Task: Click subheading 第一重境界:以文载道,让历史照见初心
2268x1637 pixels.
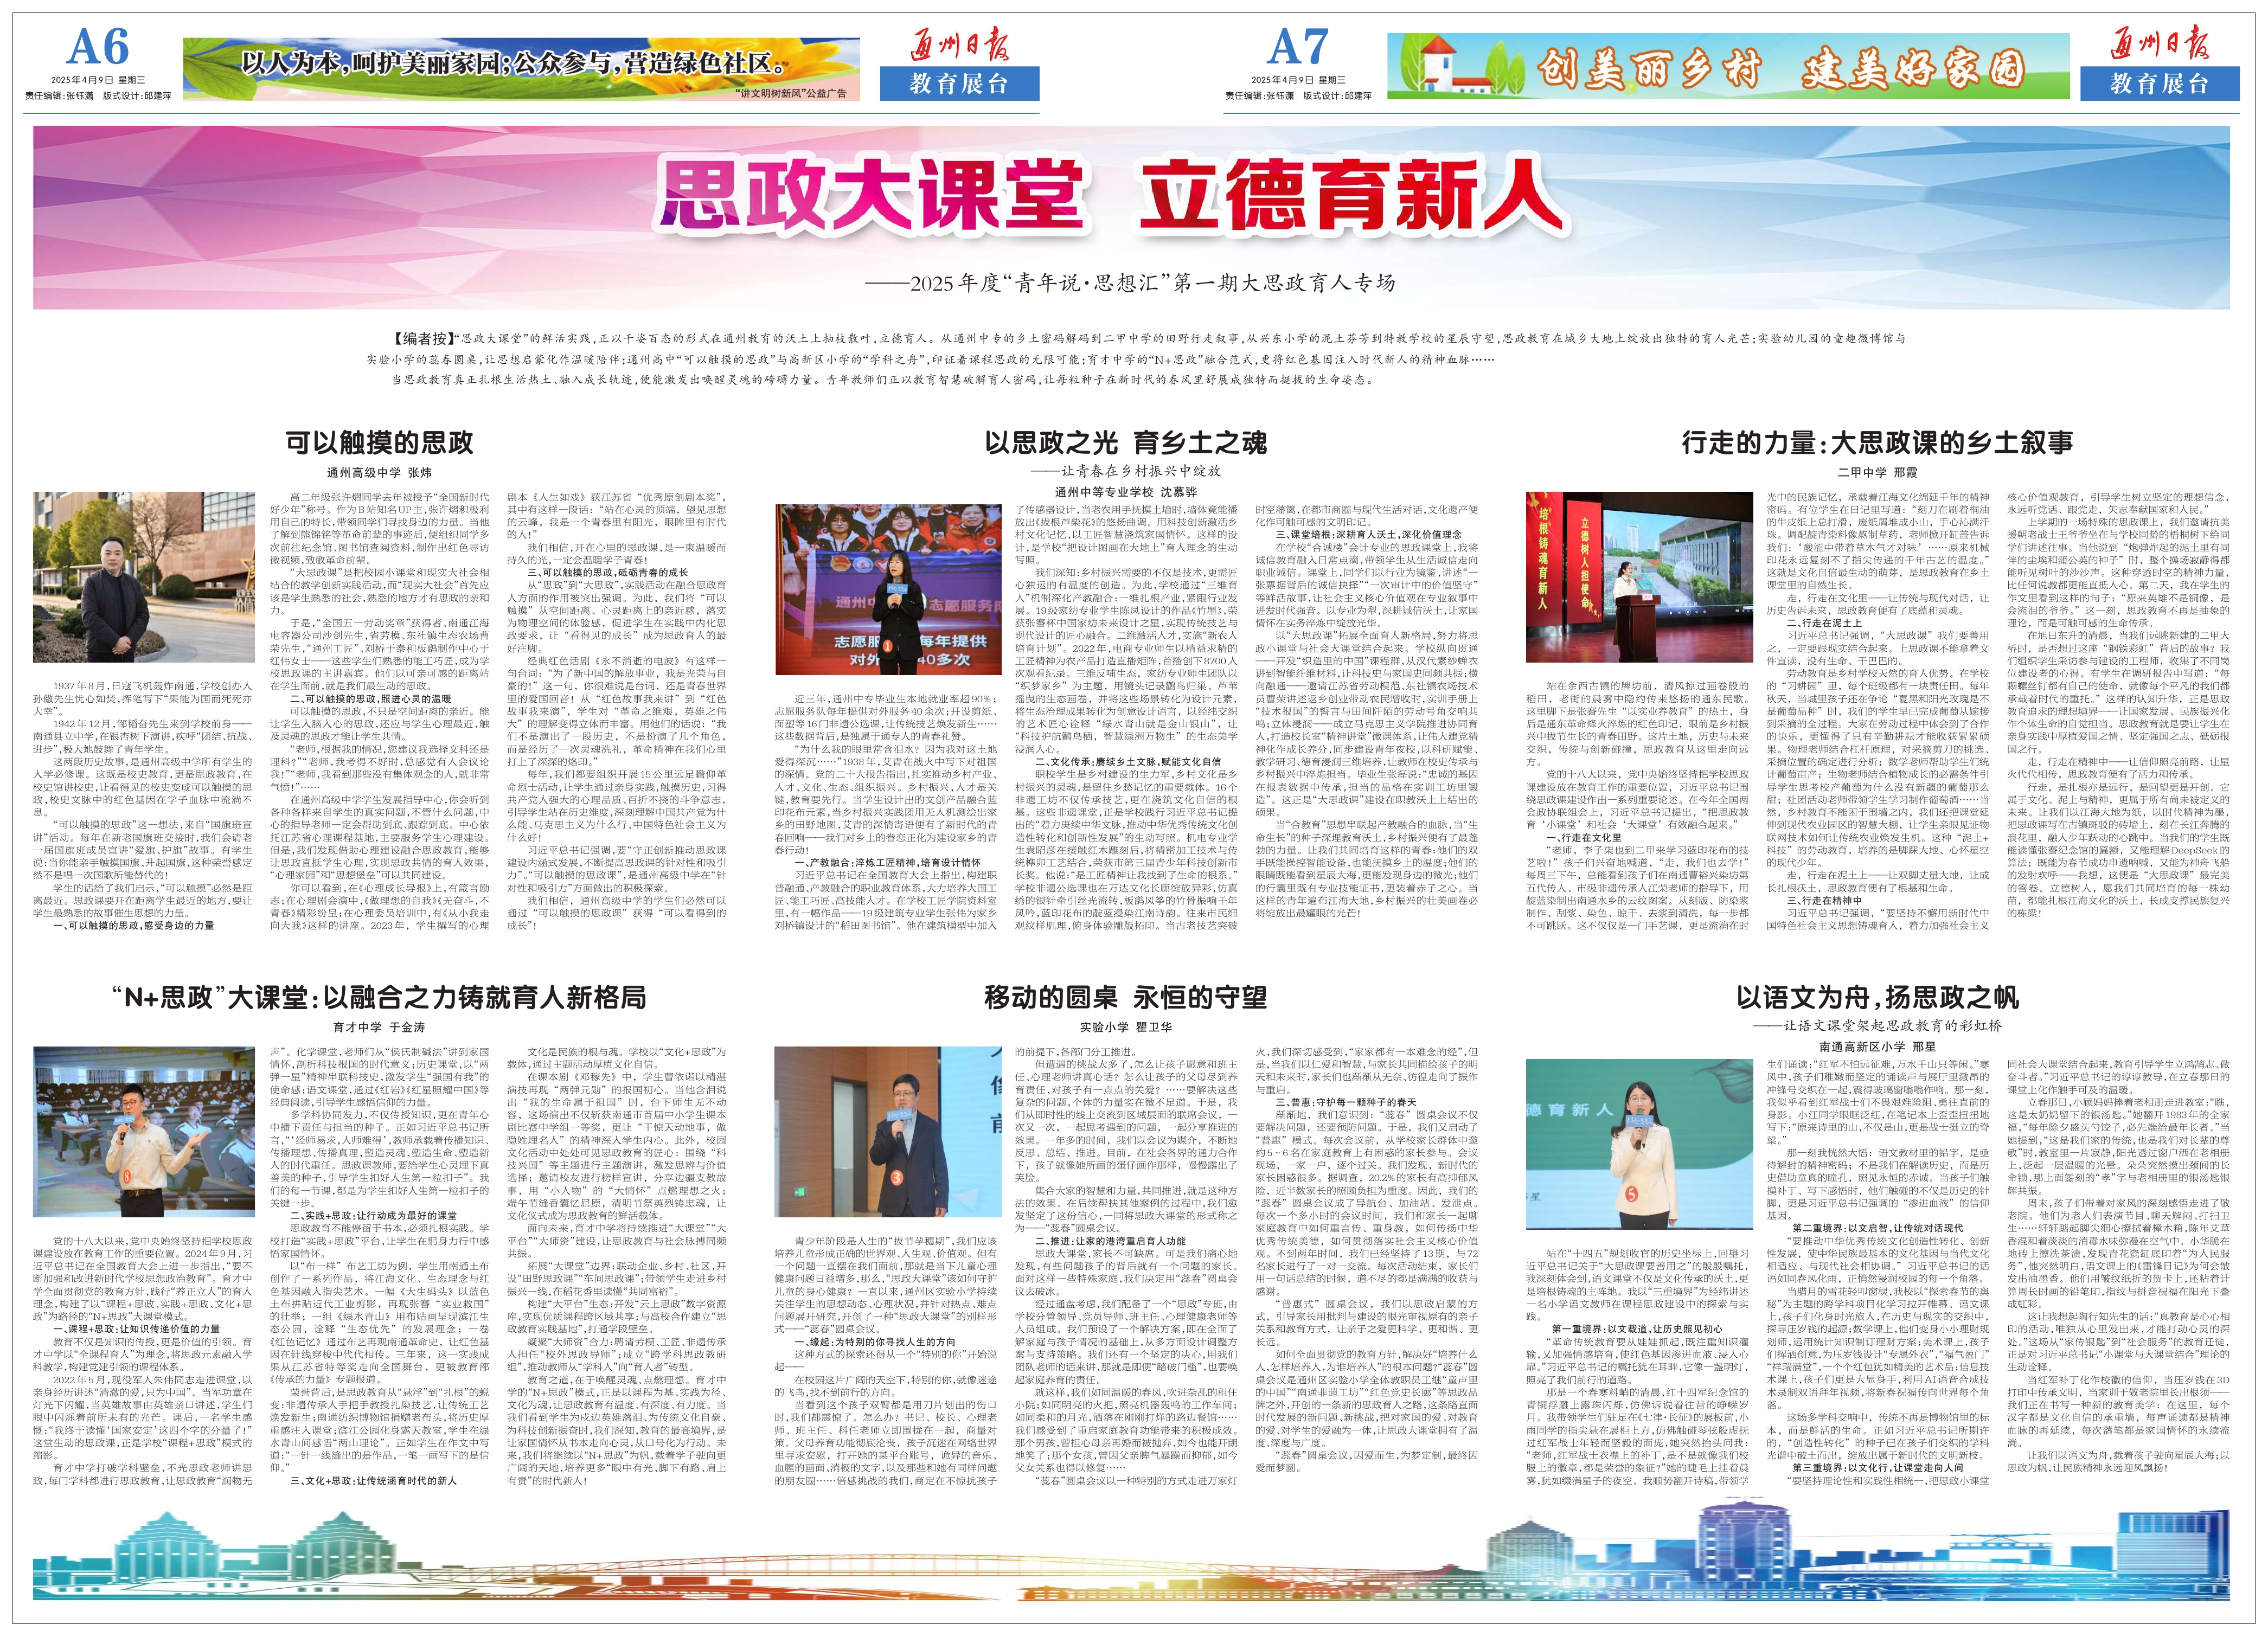Action: click(1636, 1329)
